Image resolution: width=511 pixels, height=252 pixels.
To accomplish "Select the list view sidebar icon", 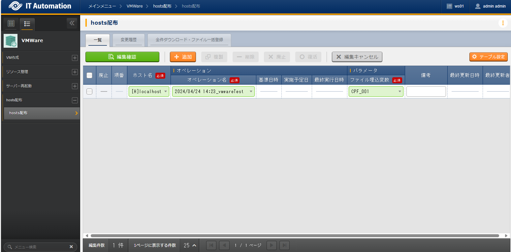I will click(x=27, y=24).
